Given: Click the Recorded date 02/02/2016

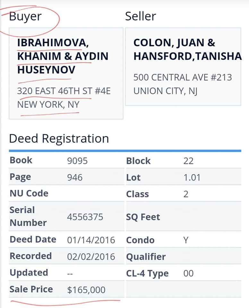Looking at the screenshot, I should [x=91, y=257].
